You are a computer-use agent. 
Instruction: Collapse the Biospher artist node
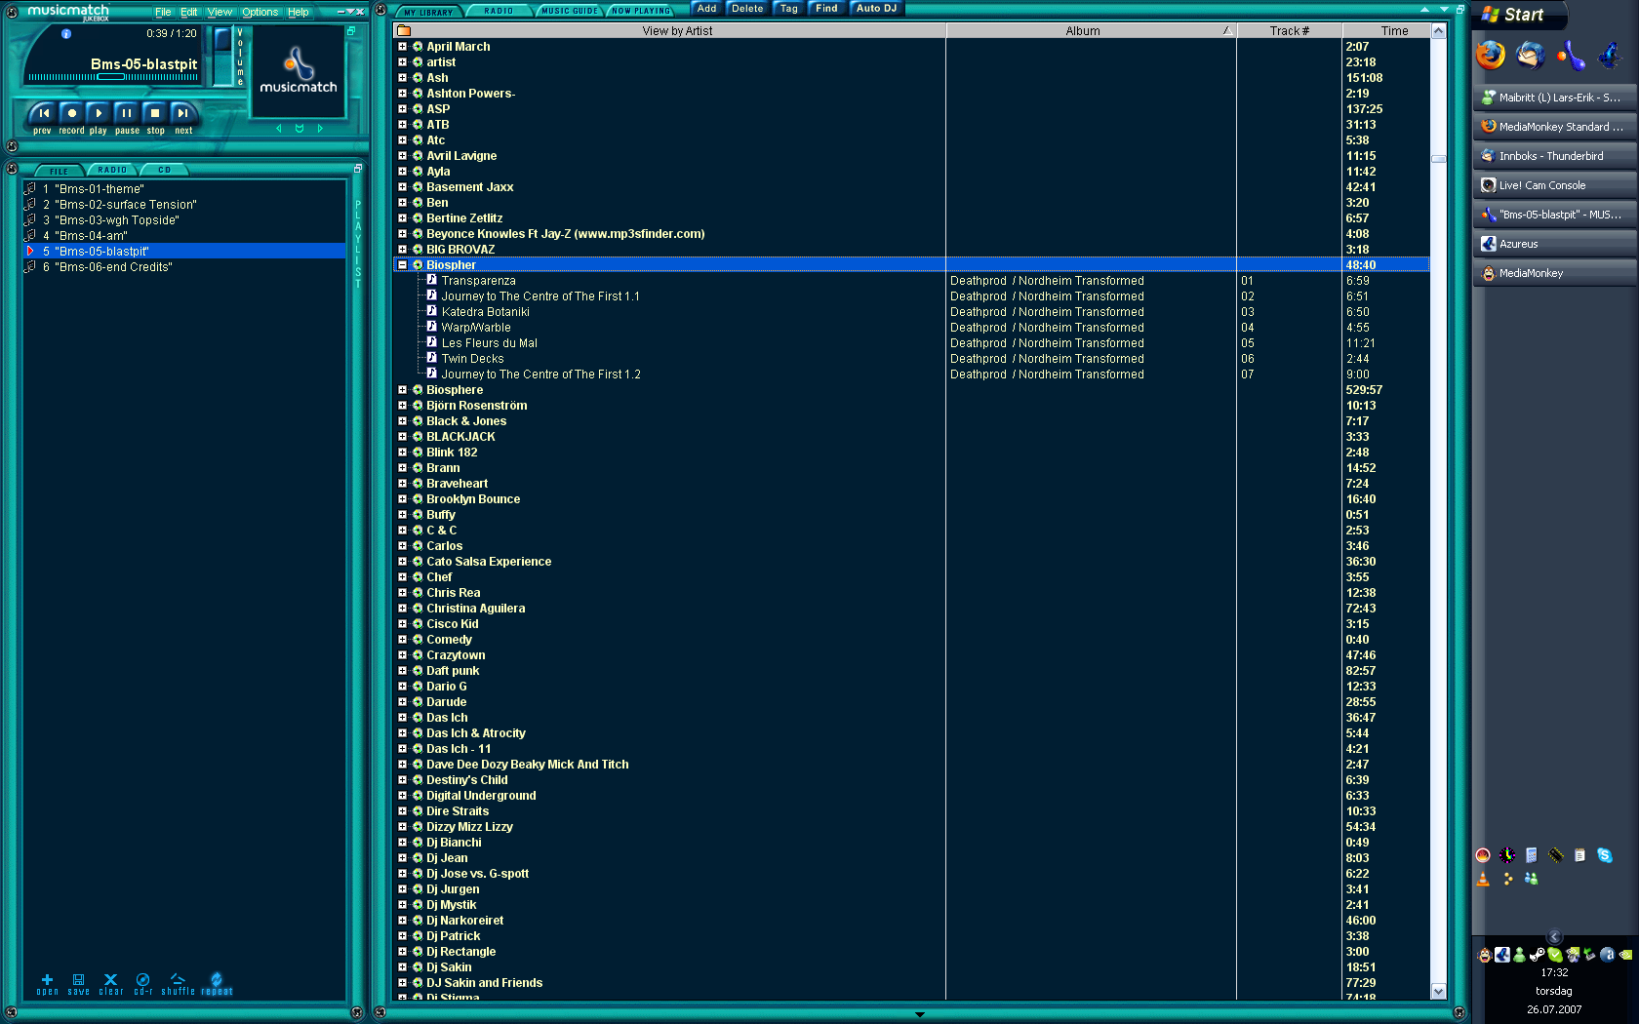tap(402, 265)
